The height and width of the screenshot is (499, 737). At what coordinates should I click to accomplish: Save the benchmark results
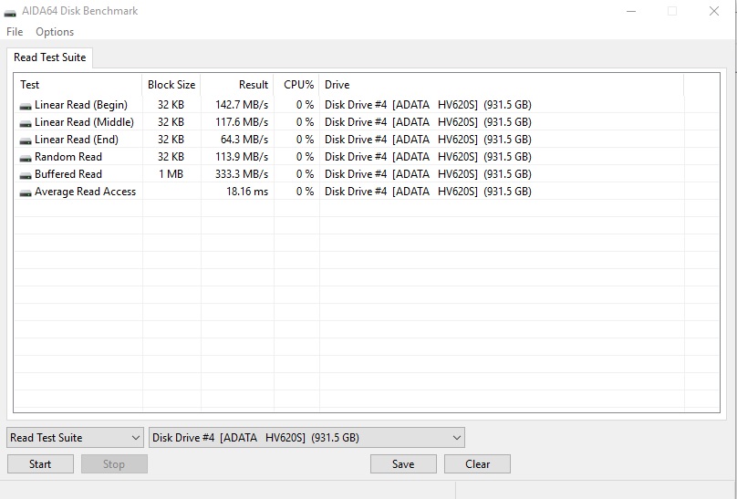(x=403, y=463)
